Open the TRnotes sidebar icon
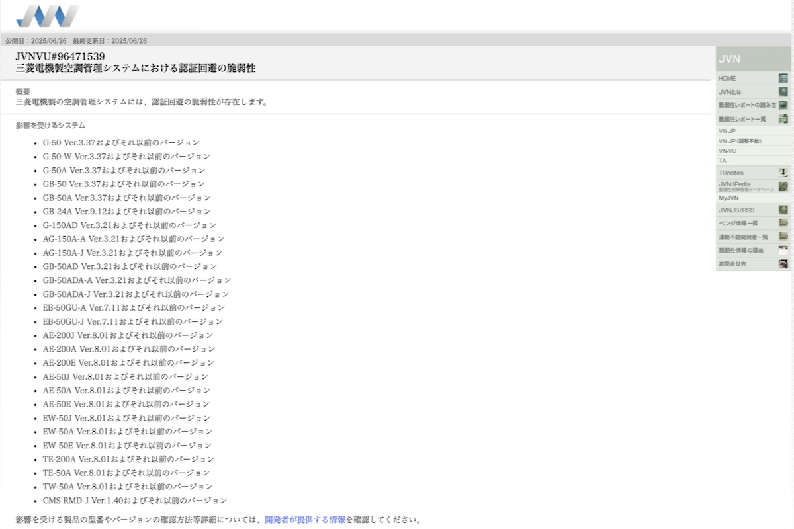794x529 pixels. coord(783,173)
